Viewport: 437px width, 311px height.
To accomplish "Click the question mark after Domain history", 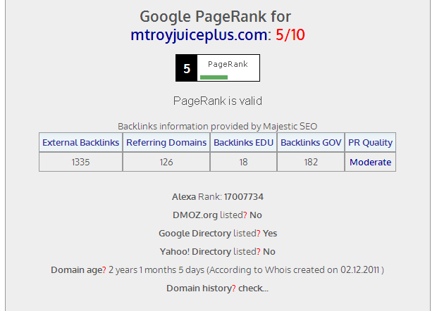I will click(234, 288).
